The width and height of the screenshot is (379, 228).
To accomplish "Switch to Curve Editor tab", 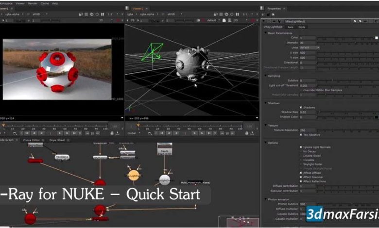I will tap(32, 140).
